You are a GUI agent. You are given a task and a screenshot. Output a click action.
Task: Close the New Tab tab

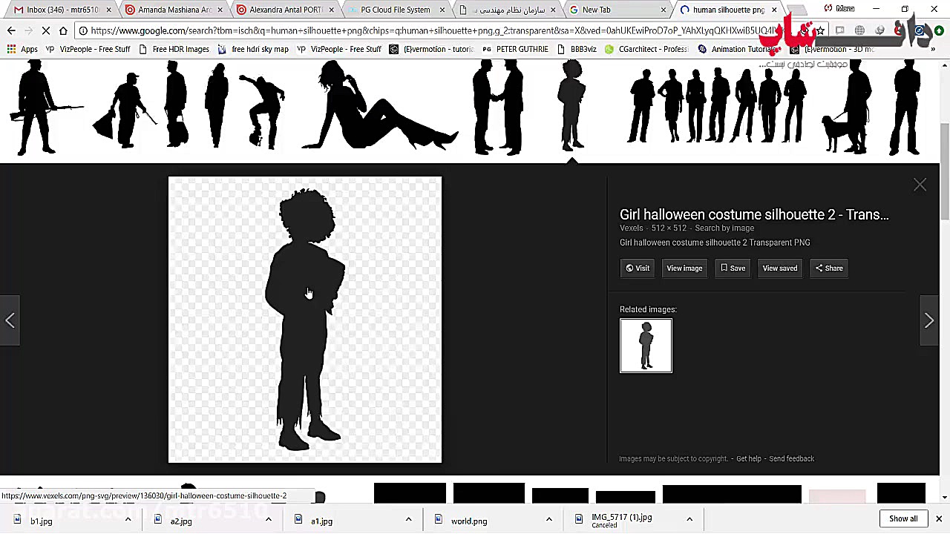point(664,10)
